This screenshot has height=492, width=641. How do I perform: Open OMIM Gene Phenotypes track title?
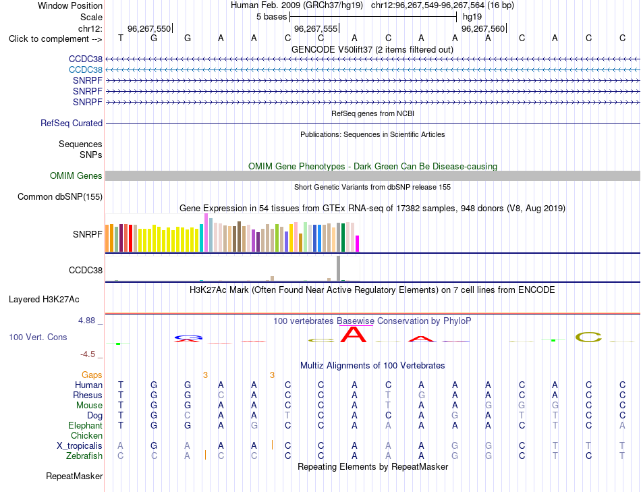tap(372, 167)
